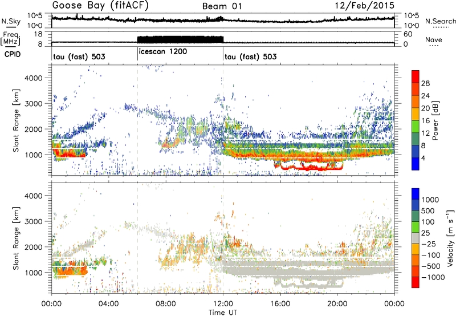This screenshot has width=456, height=316.
Task: Click the blue bottom of the power colorbar
Action: click(x=416, y=164)
